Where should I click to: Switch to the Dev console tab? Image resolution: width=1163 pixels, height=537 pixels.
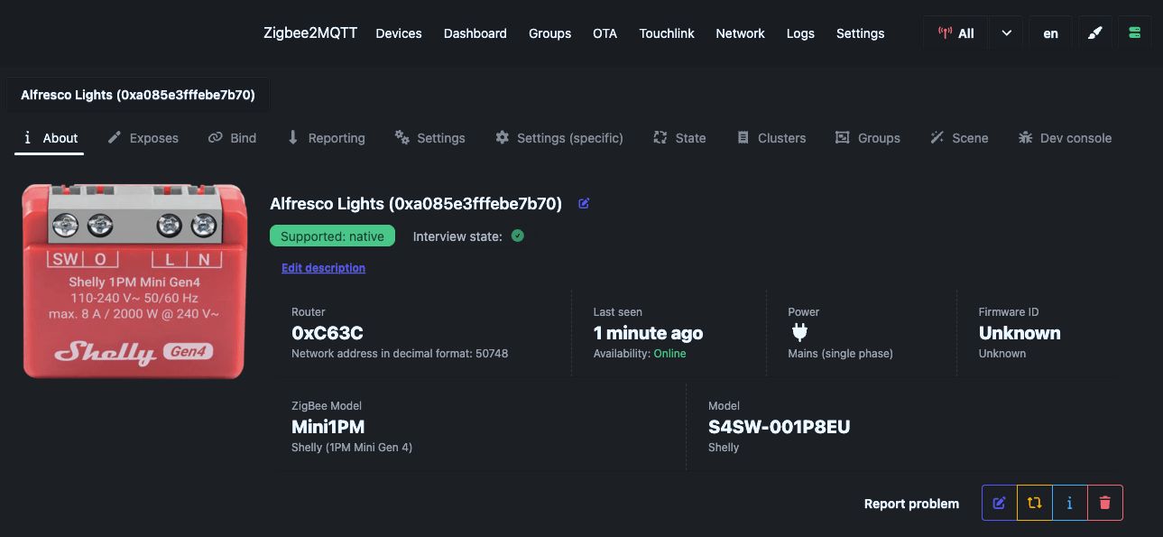pos(1065,138)
